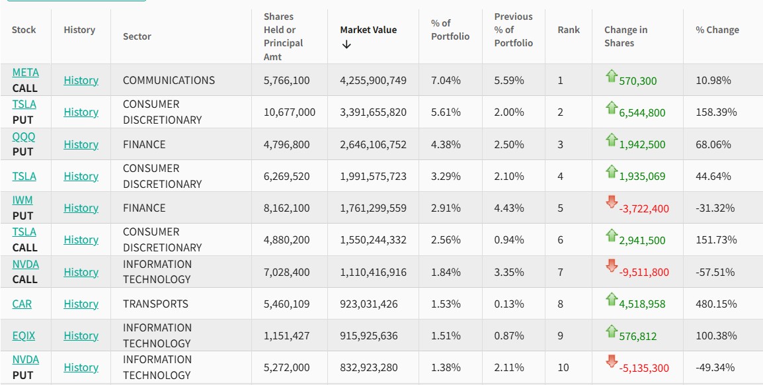View History for TSLA rank 4 row
763x385 pixels.
tap(81, 176)
